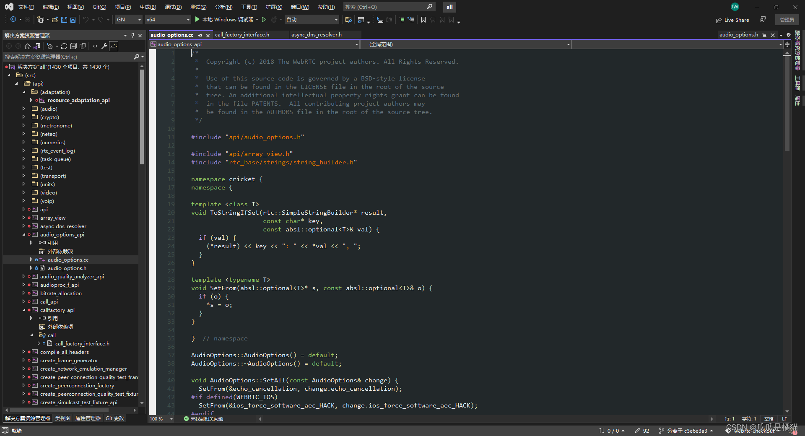Image resolution: width=805 pixels, height=436 pixels.
Task: Collapse the (adaptation) folder node
Action: (x=23, y=92)
